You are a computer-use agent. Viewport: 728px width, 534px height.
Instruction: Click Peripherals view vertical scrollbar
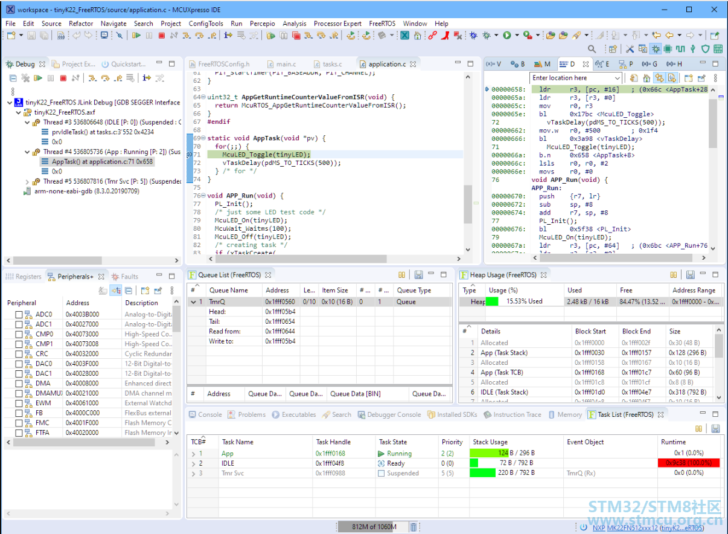pyautogui.click(x=176, y=318)
